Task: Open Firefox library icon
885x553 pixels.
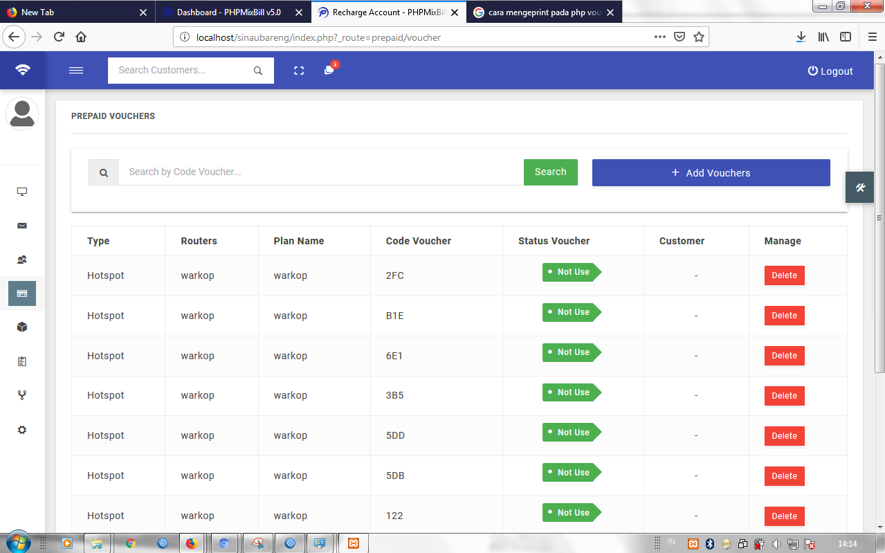Action: (823, 37)
